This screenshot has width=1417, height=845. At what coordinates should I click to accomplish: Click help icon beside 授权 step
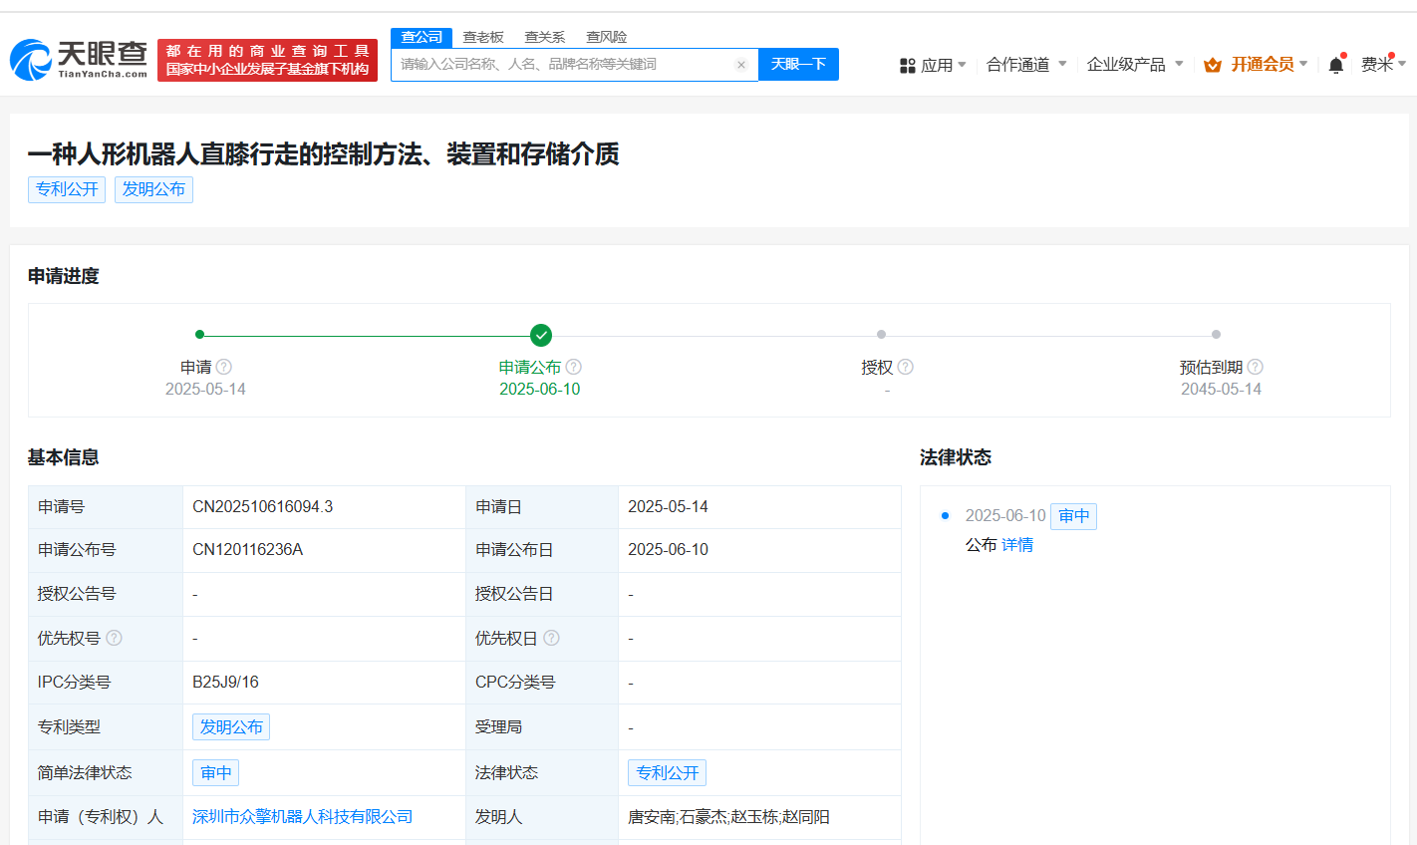tap(906, 367)
